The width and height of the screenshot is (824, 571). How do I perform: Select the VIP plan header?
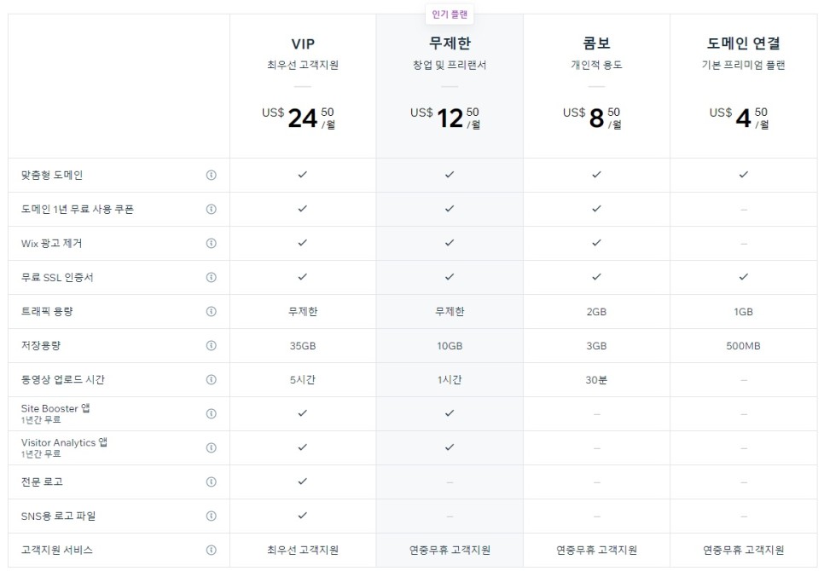[303, 44]
